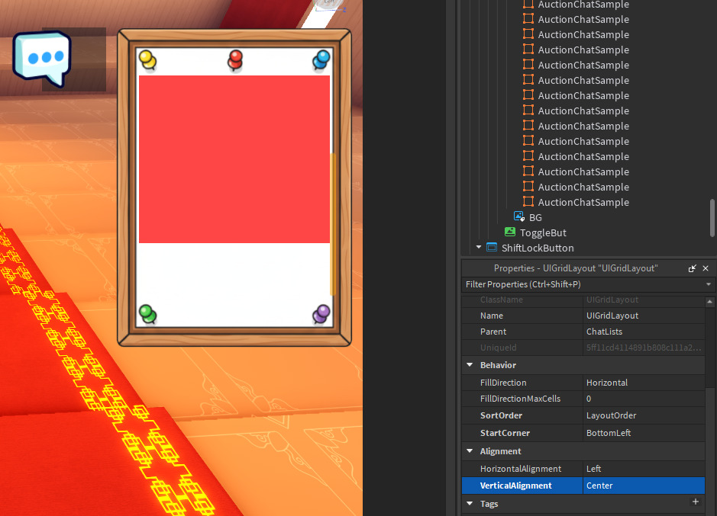Collapse the Behavior properties section
Screen dimensions: 717x516
[x=469, y=365]
